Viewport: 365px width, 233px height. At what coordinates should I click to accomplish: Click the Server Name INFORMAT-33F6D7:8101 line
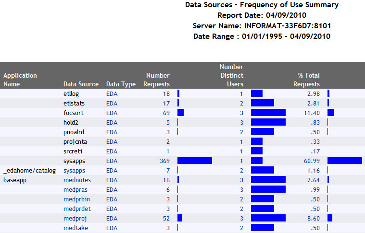(262, 26)
